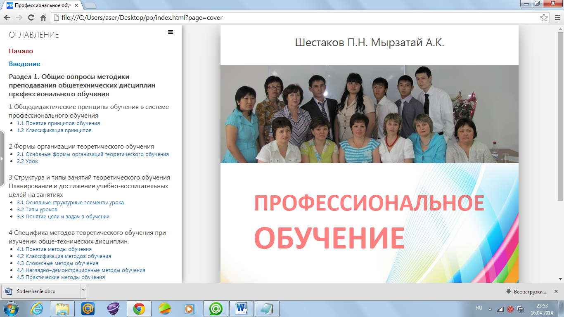
Task: Open 1.2 Классификация принципов
Action: point(54,130)
